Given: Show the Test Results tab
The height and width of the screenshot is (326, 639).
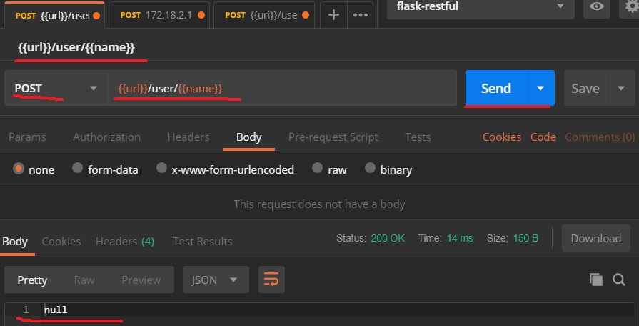Looking at the screenshot, I should coord(203,242).
